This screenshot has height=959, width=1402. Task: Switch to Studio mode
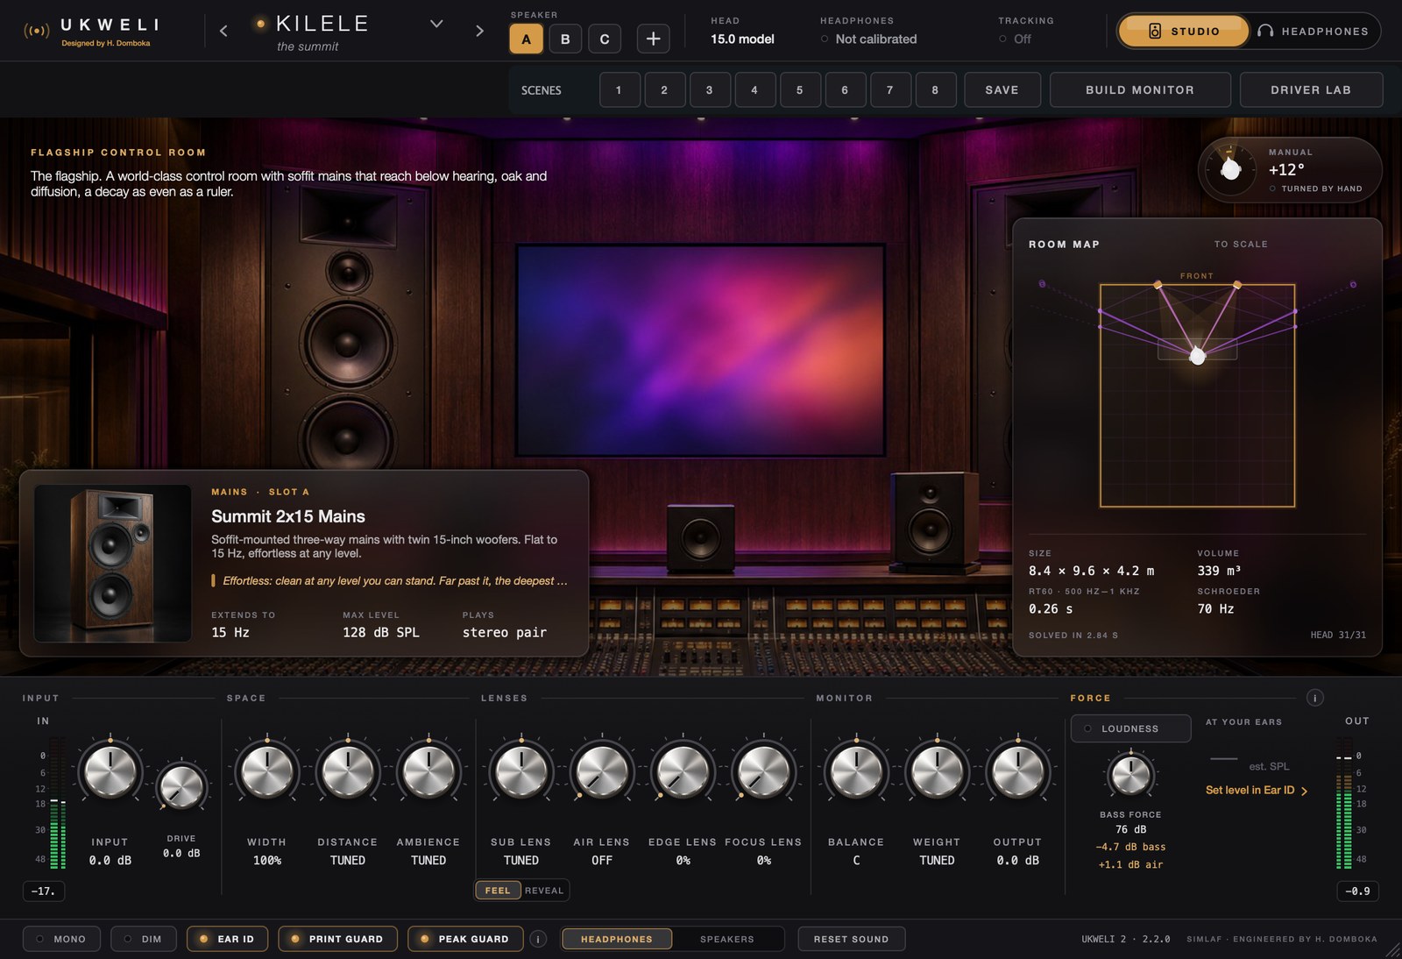click(1184, 31)
